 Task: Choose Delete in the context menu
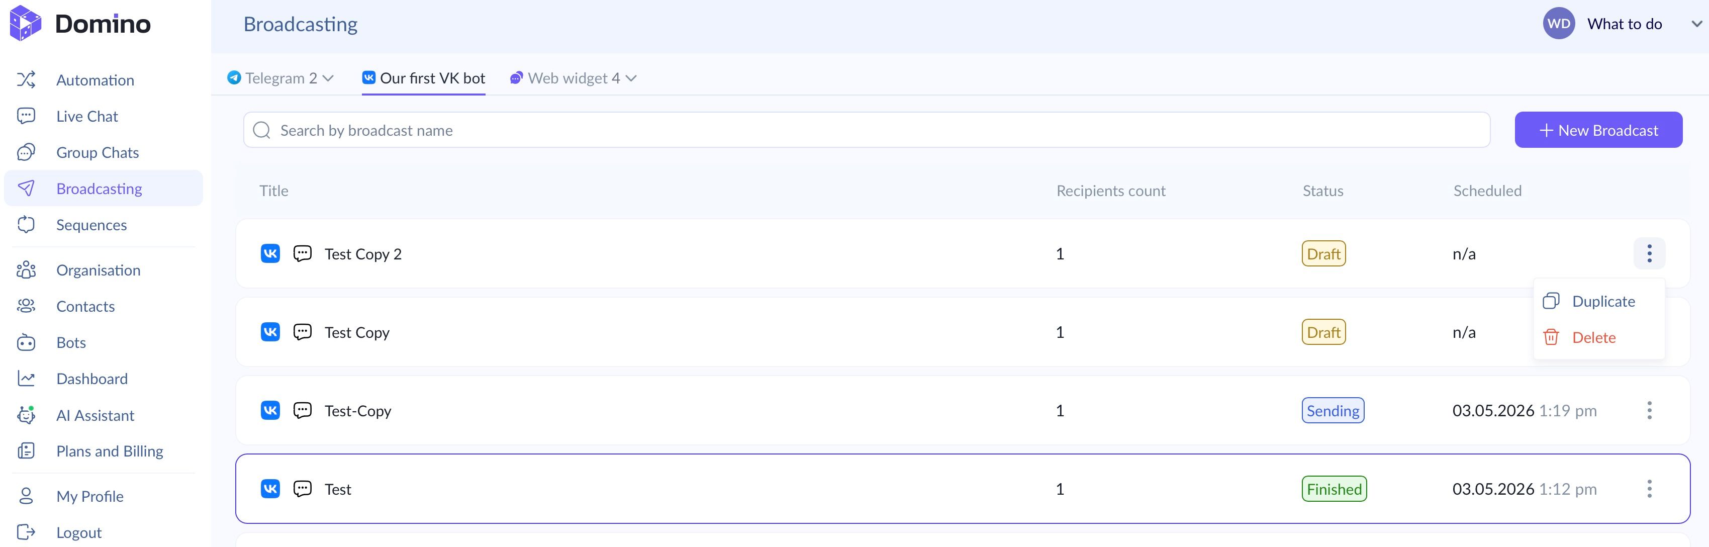pos(1599,337)
